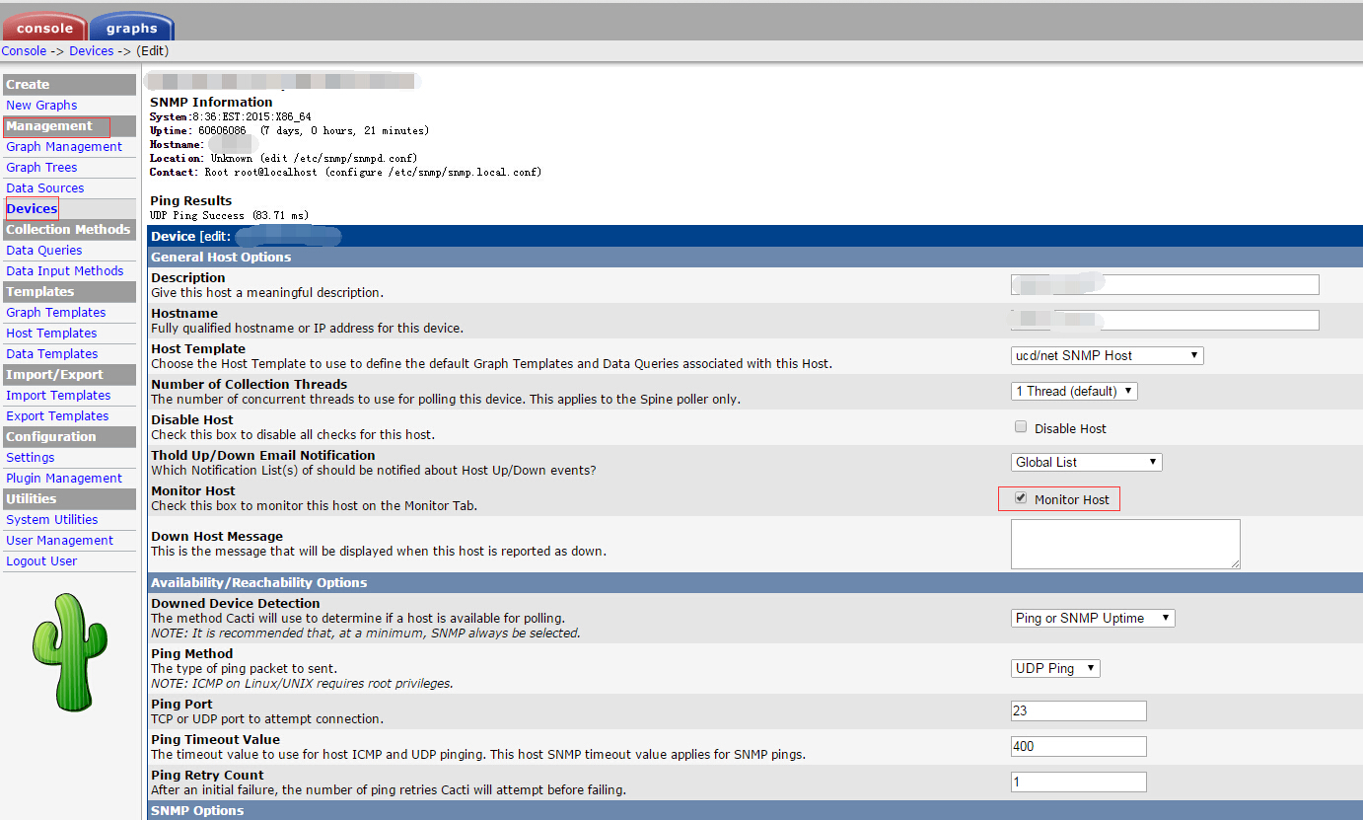Click the Ping Port field

point(1079,710)
